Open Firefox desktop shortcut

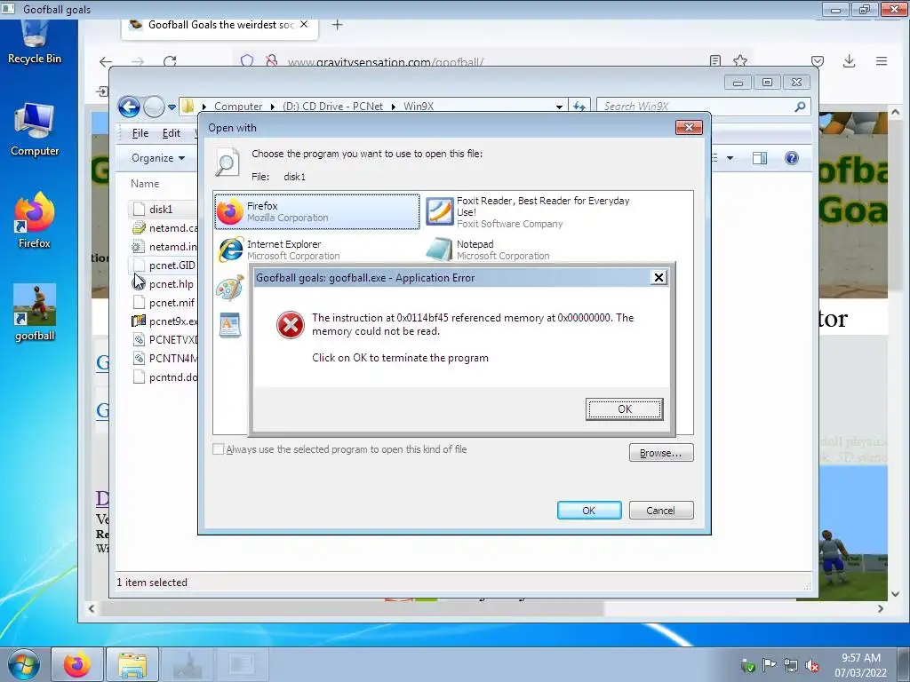(x=35, y=221)
